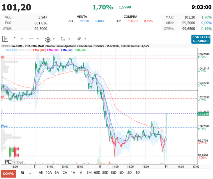This screenshot has height=179, width=213.
Task: Select the BI option label
Action: pos(22,173)
